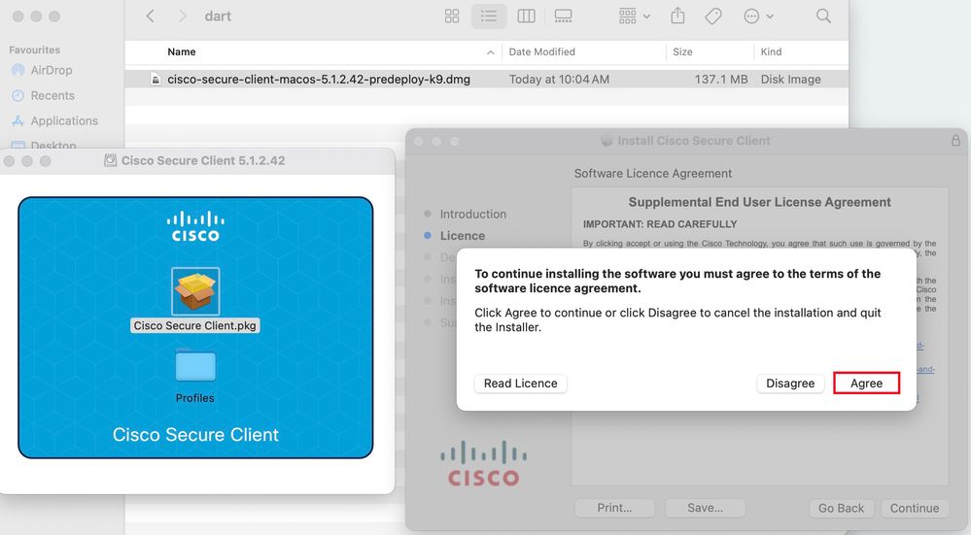971x535 pixels.
Task: Close the Cisco Secure Client 5.1.2.42 window
Action: click(x=10, y=161)
